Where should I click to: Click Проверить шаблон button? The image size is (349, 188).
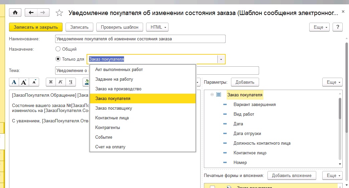(120, 27)
